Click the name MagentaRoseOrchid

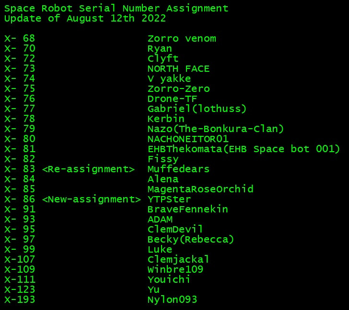pos(200,189)
